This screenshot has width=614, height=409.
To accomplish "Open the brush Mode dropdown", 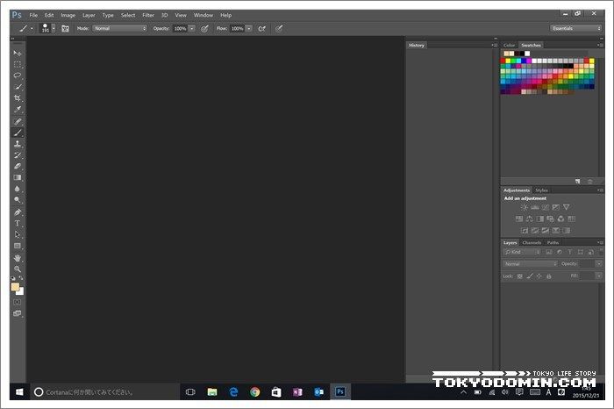I will [120, 29].
